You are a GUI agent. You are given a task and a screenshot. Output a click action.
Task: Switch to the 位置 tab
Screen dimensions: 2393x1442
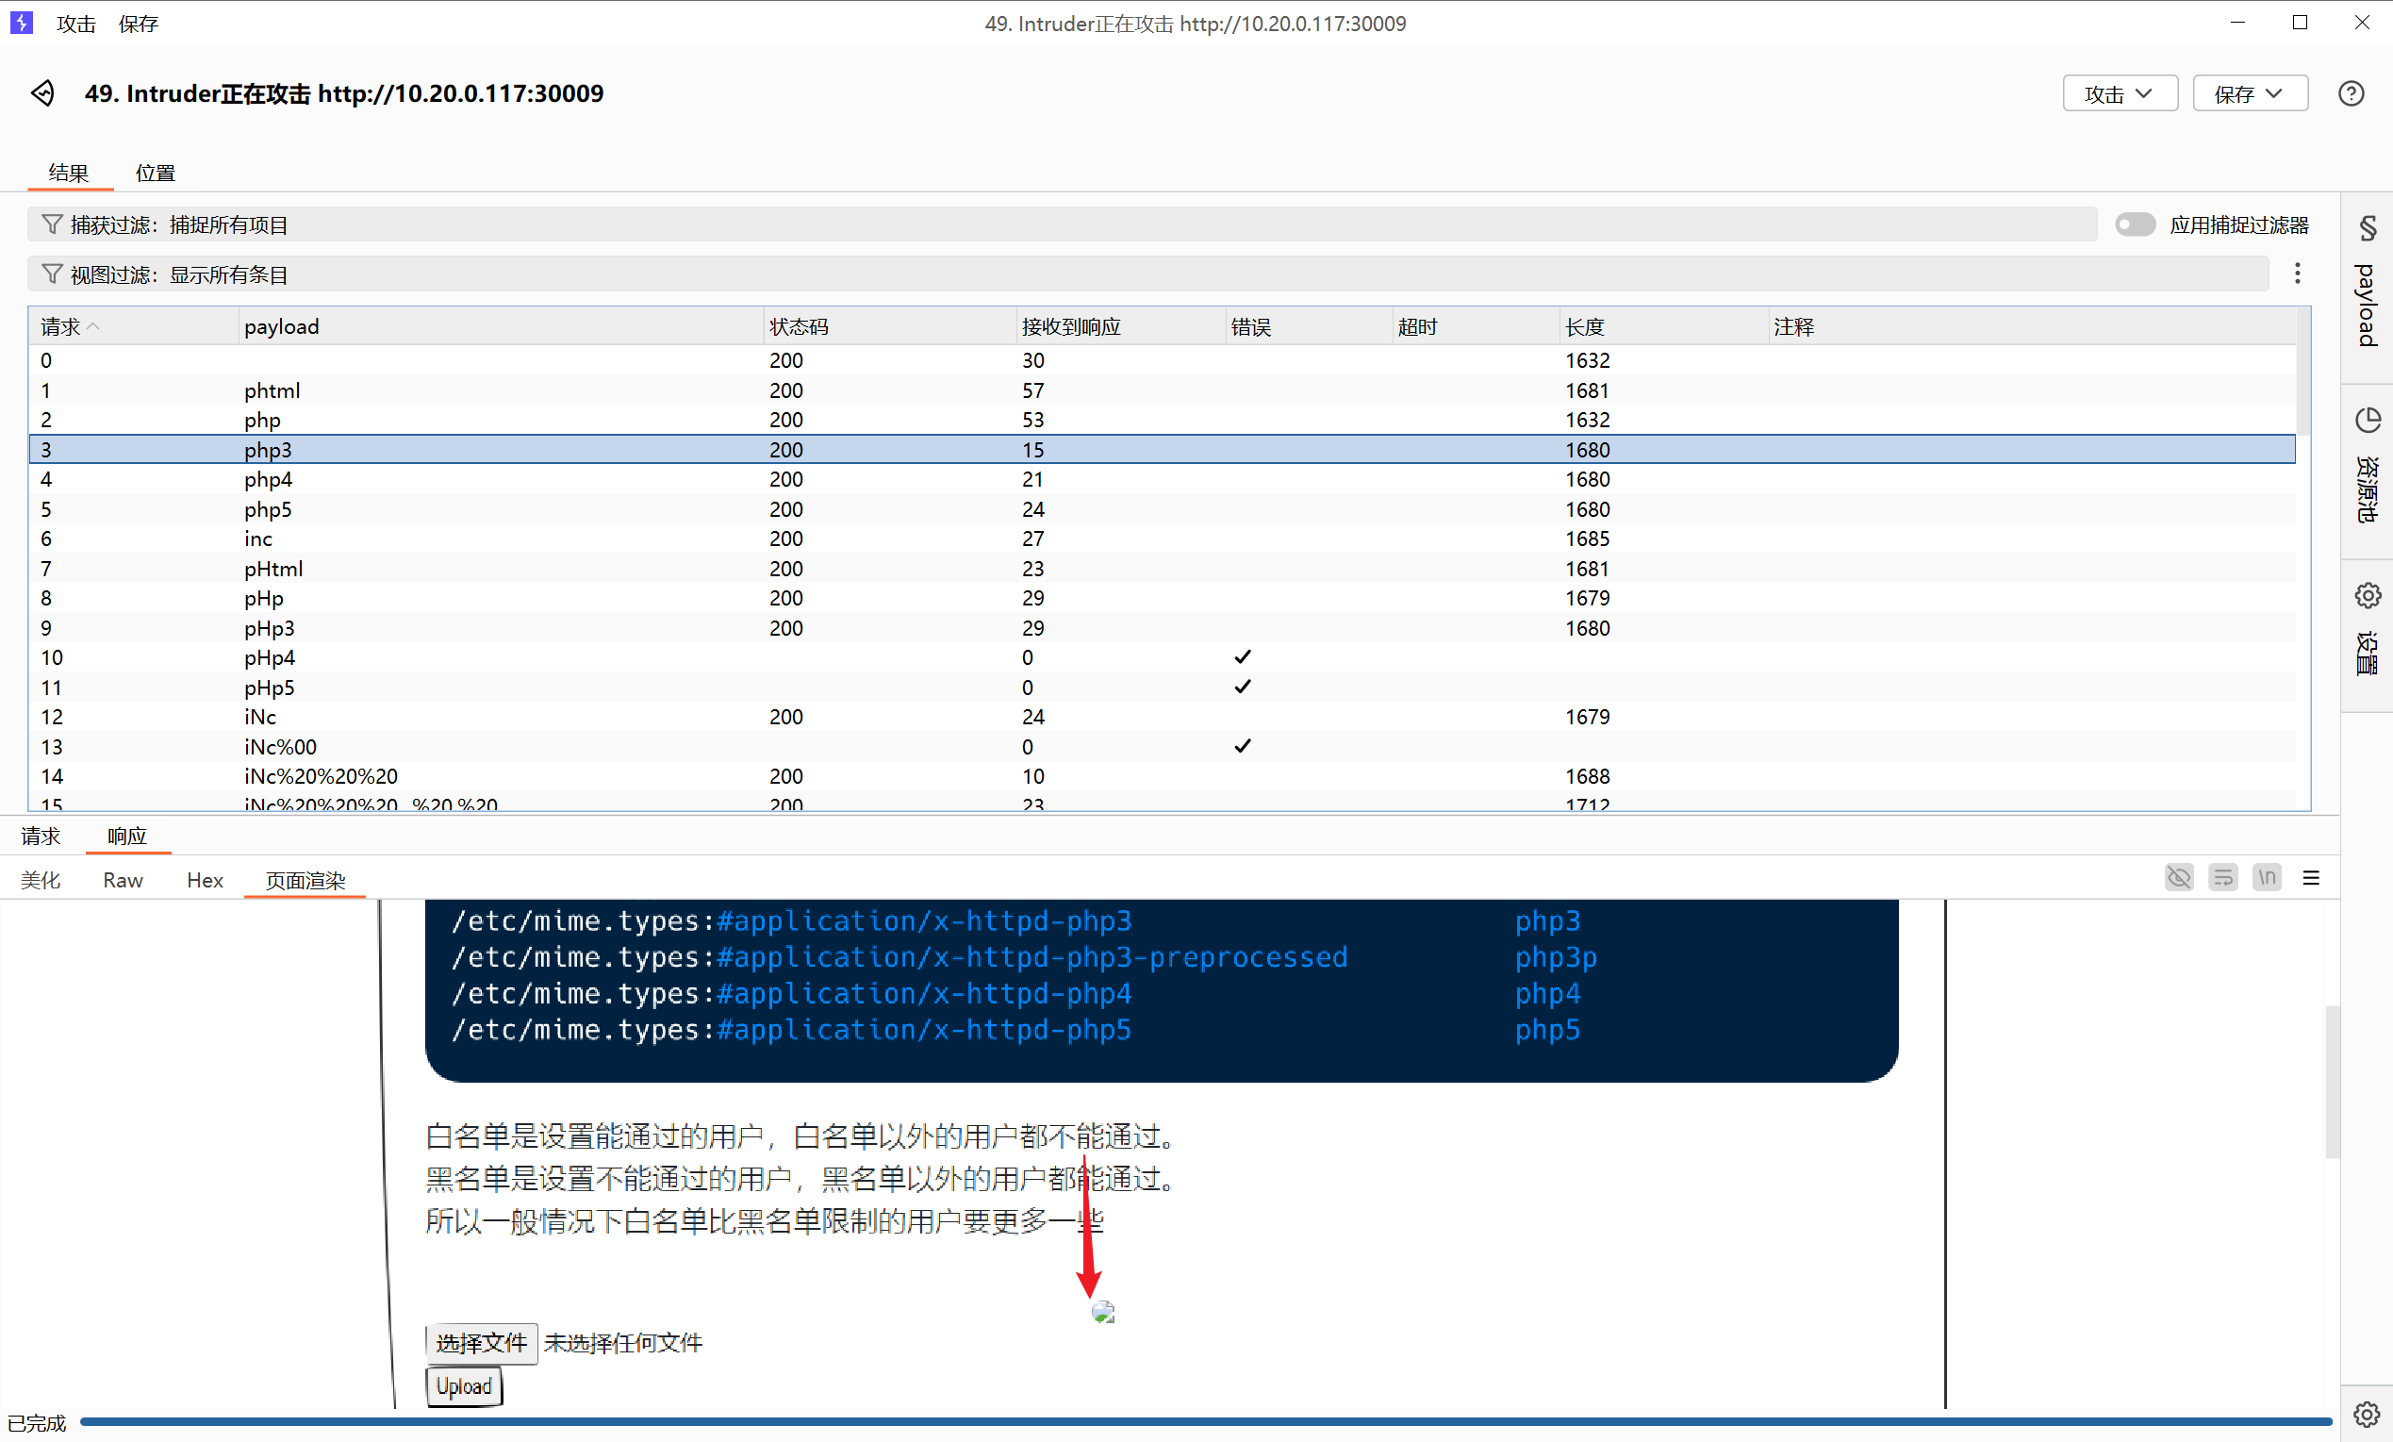tap(156, 173)
